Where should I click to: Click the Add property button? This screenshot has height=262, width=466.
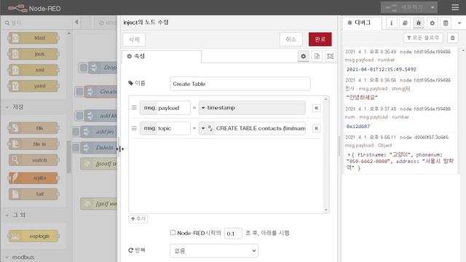(138, 219)
